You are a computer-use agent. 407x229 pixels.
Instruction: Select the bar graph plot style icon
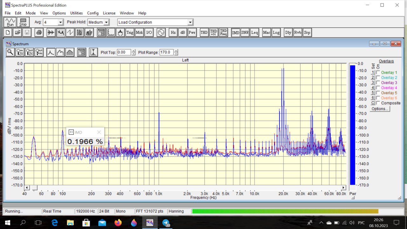70,52
